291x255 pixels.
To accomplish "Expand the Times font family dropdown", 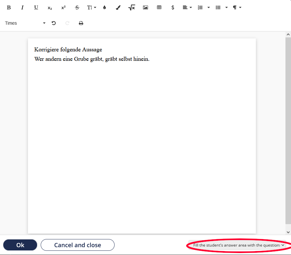I will 25,23.
